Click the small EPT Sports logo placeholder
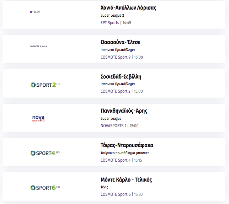229x204 pixels. point(35,12)
